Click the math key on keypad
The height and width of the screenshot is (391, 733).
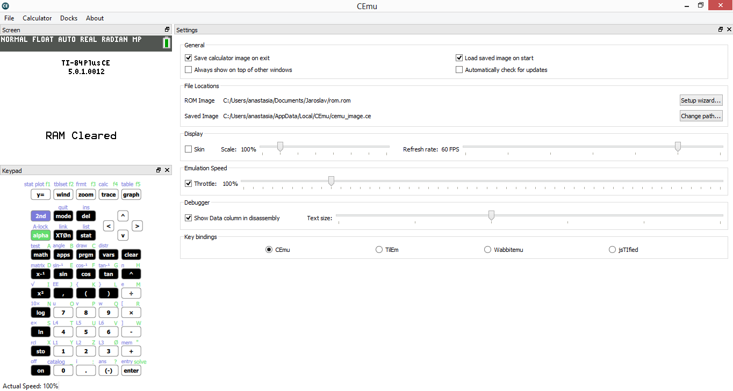[x=41, y=255]
